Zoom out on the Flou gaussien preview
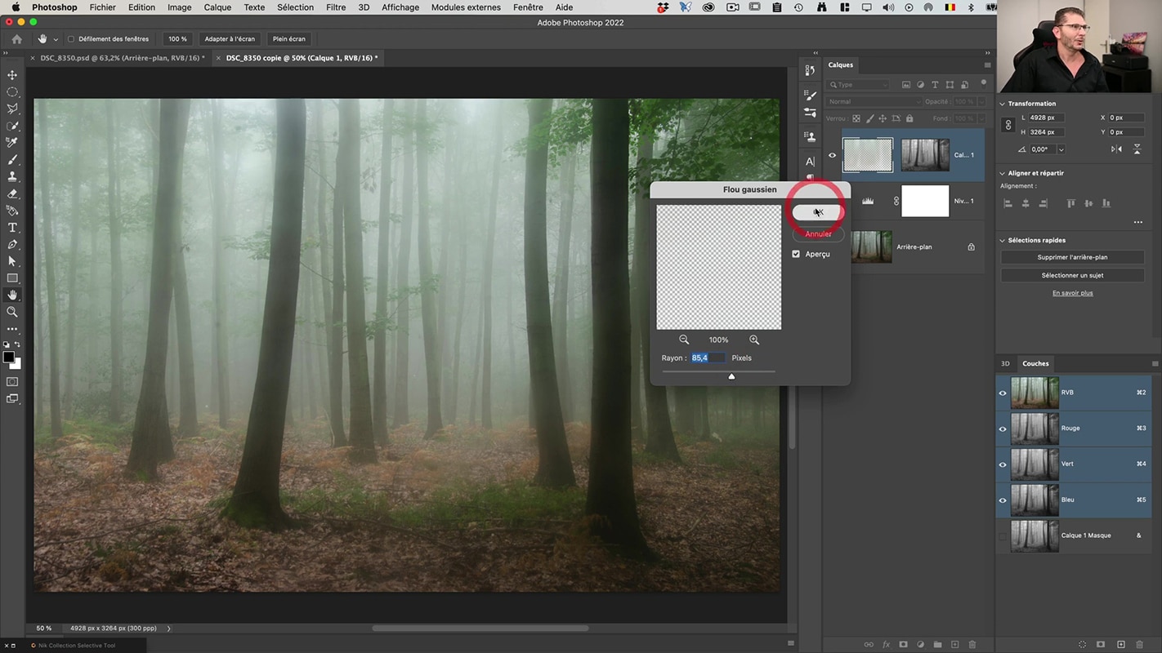The height and width of the screenshot is (653, 1162). pos(684,340)
